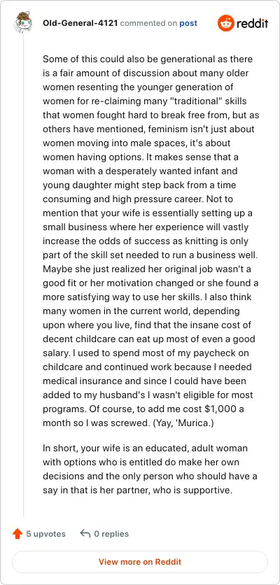Click the orange upvote arrow icon
This screenshot has height=585, width=280.
17,534
